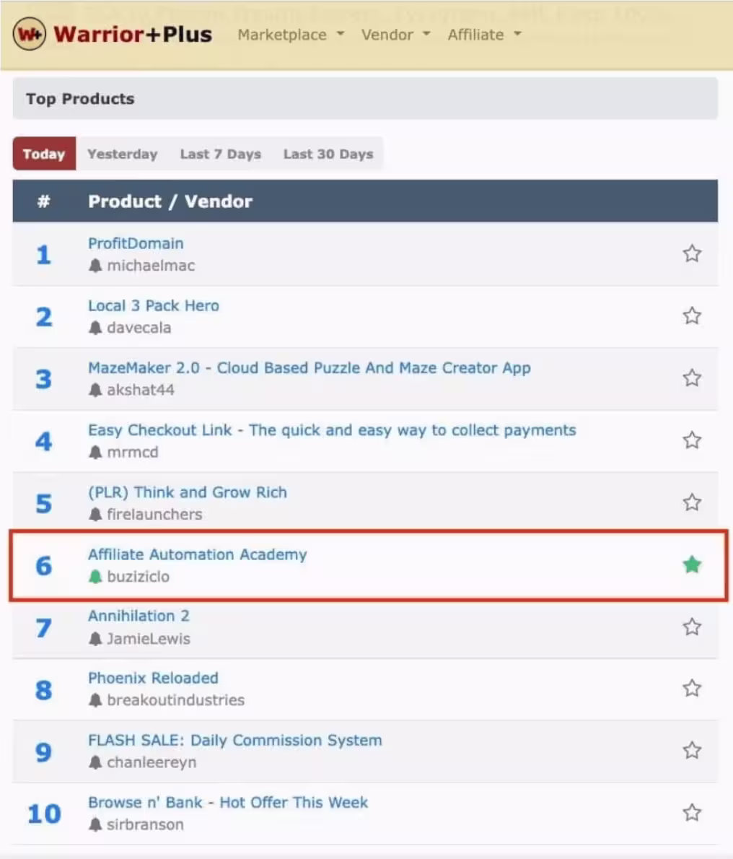Star the Local 3 Pack Hero product
The image size is (733, 859).
coord(692,315)
